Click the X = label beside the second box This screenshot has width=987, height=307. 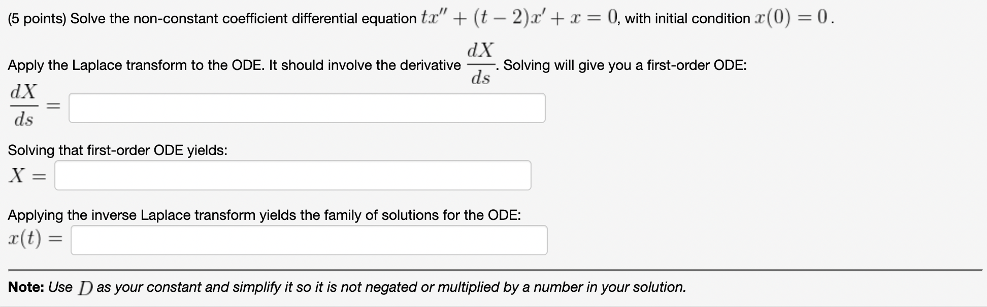pos(26,176)
